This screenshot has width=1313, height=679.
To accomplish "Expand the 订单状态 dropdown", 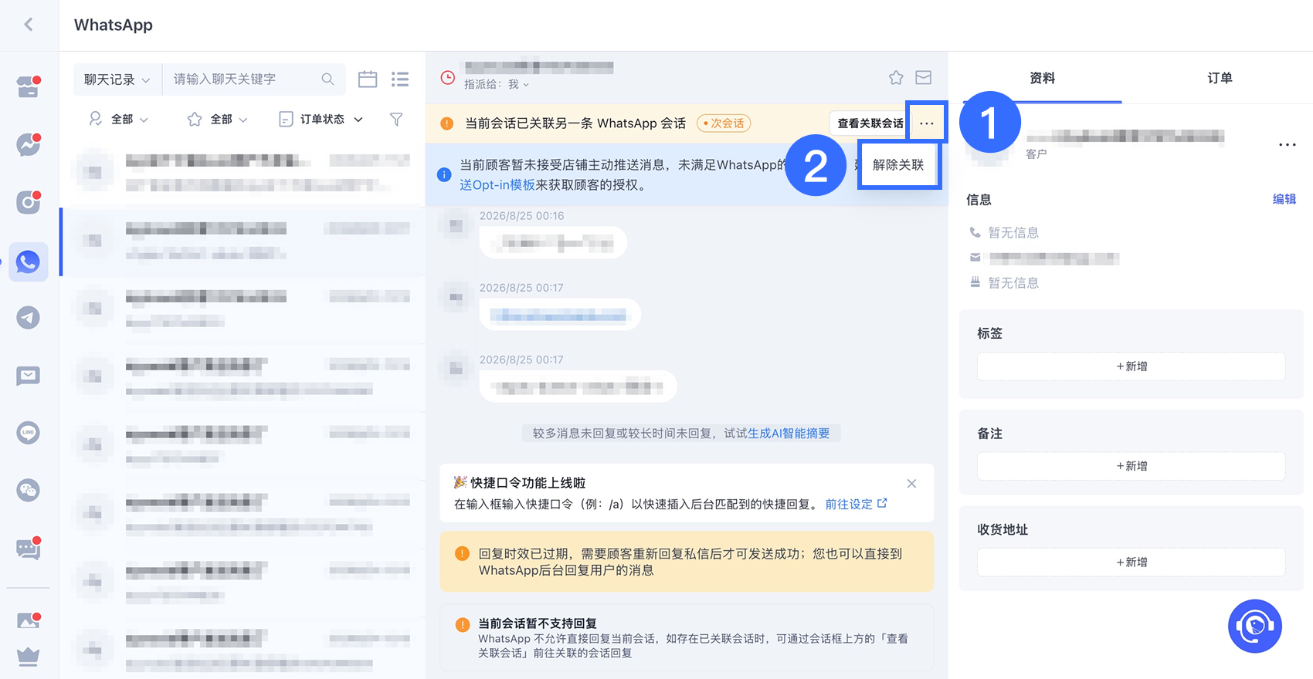I will [x=321, y=119].
